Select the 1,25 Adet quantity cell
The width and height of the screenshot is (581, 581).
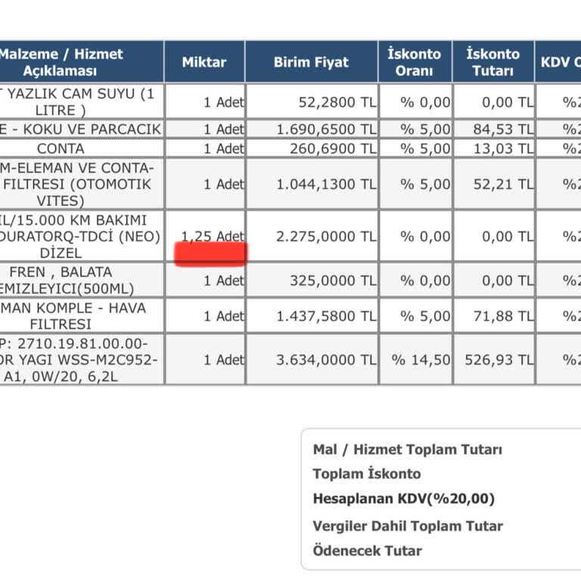tap(213, 236)
